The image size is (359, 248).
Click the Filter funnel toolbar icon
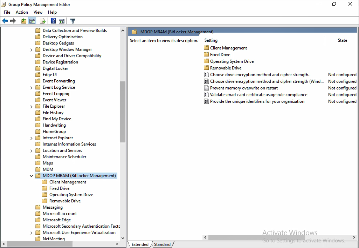click(x=73, y=21)
